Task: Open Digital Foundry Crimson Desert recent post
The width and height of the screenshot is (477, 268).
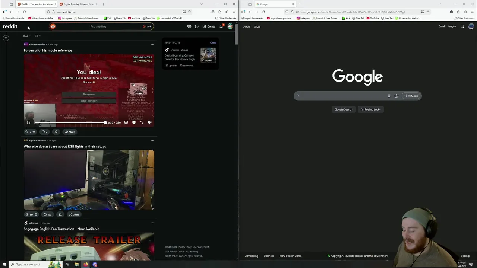Action: click(181, 57)
